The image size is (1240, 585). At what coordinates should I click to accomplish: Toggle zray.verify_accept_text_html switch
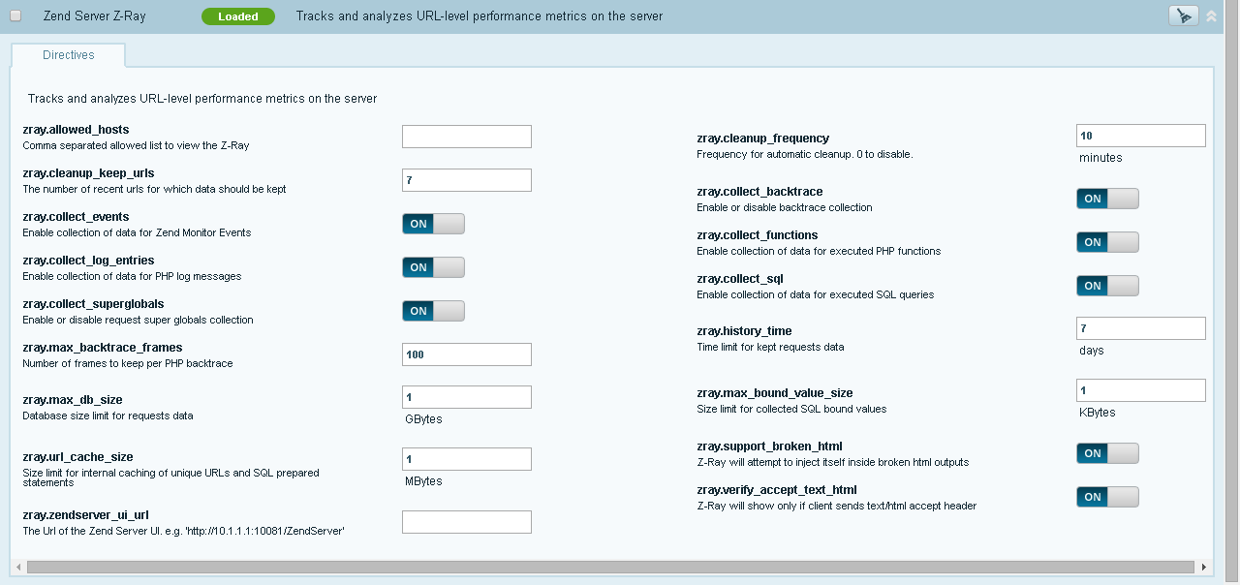coord(1107,497)
